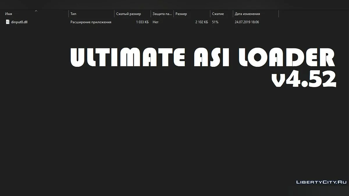Sort by the Размер column header
Screen dimensions: 349x196
(181, 14)
